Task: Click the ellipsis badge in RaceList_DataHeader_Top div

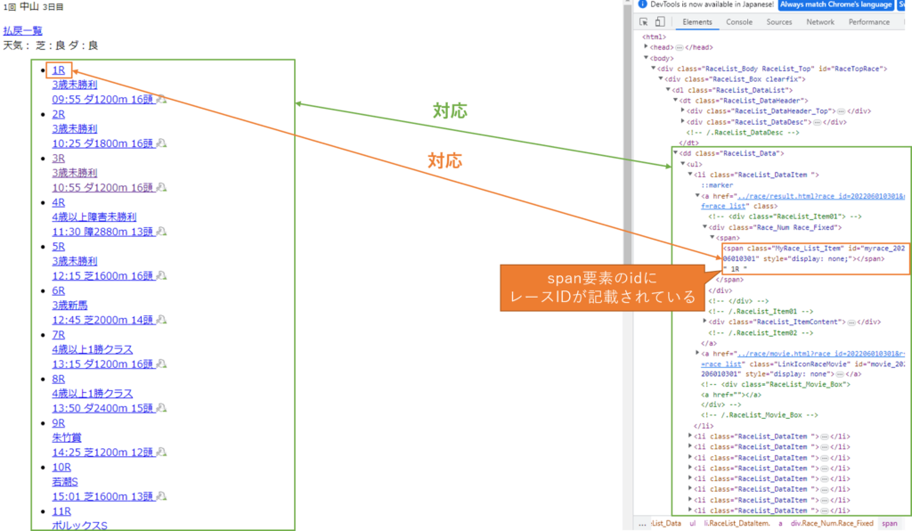Action: tap(841, 111)
